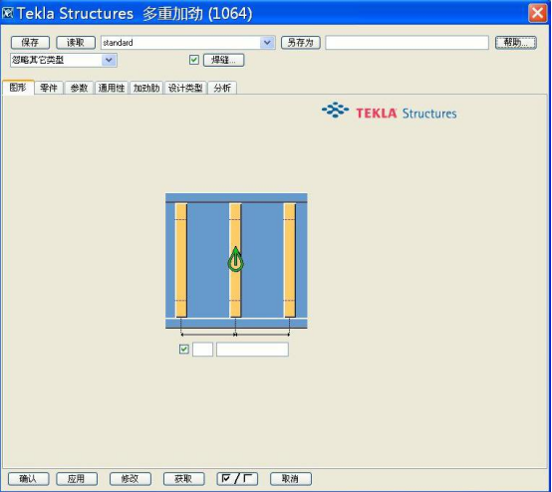Switch to the 分析 tab
The height and width of the screenshot is (492, 552).
pyautogui.click(x=222, y=88)
